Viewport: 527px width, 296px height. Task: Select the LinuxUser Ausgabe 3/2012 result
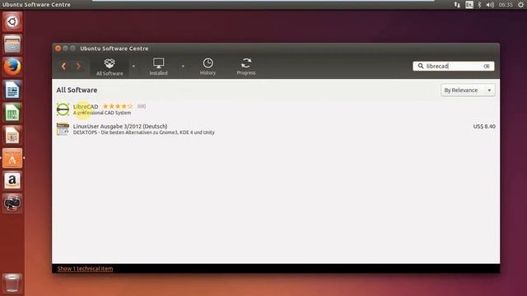click(x=120, y=126)
